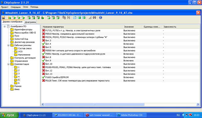Select the Маска ошибок OBD-II folder

(x=25, y=33)
